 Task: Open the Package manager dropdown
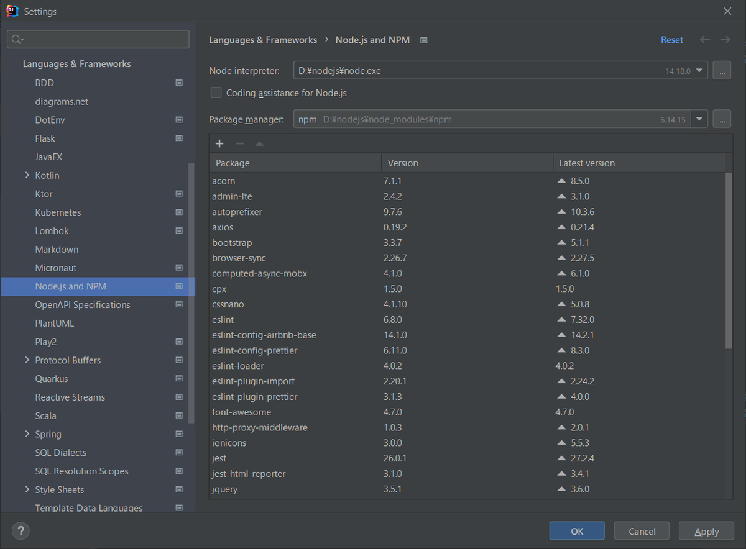pos(701,119)
